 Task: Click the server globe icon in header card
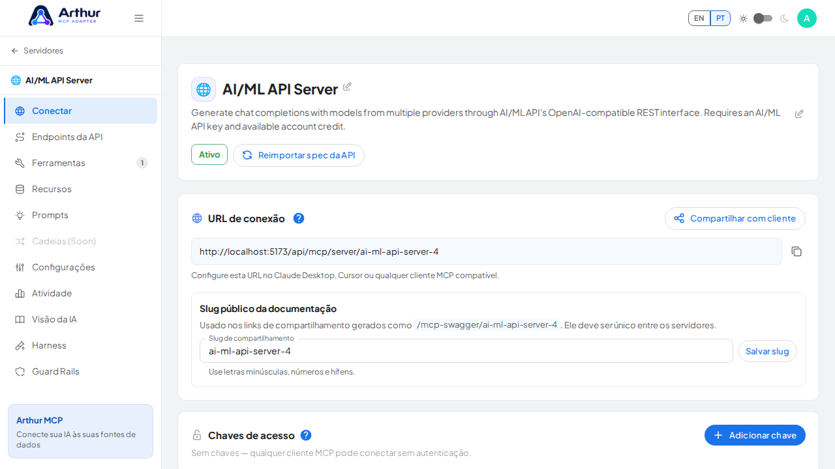coord(204,89)
